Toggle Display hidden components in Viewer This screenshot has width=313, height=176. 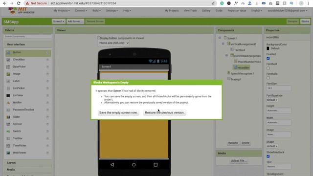tap(98, 38)
